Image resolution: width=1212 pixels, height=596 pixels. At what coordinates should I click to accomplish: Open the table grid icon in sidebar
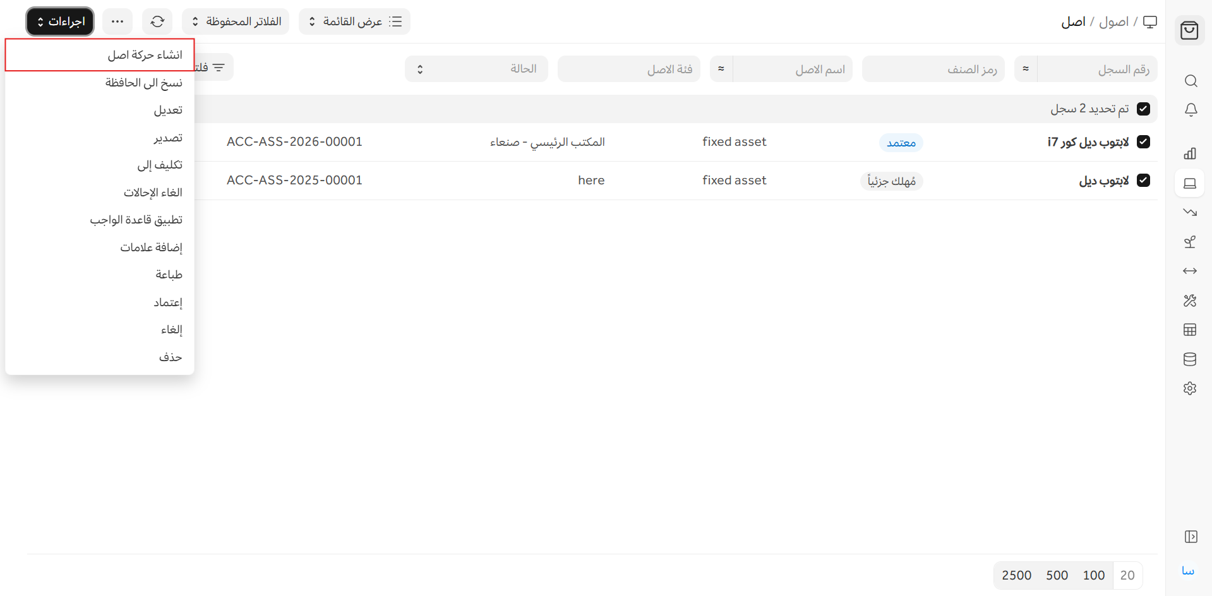1190,330
